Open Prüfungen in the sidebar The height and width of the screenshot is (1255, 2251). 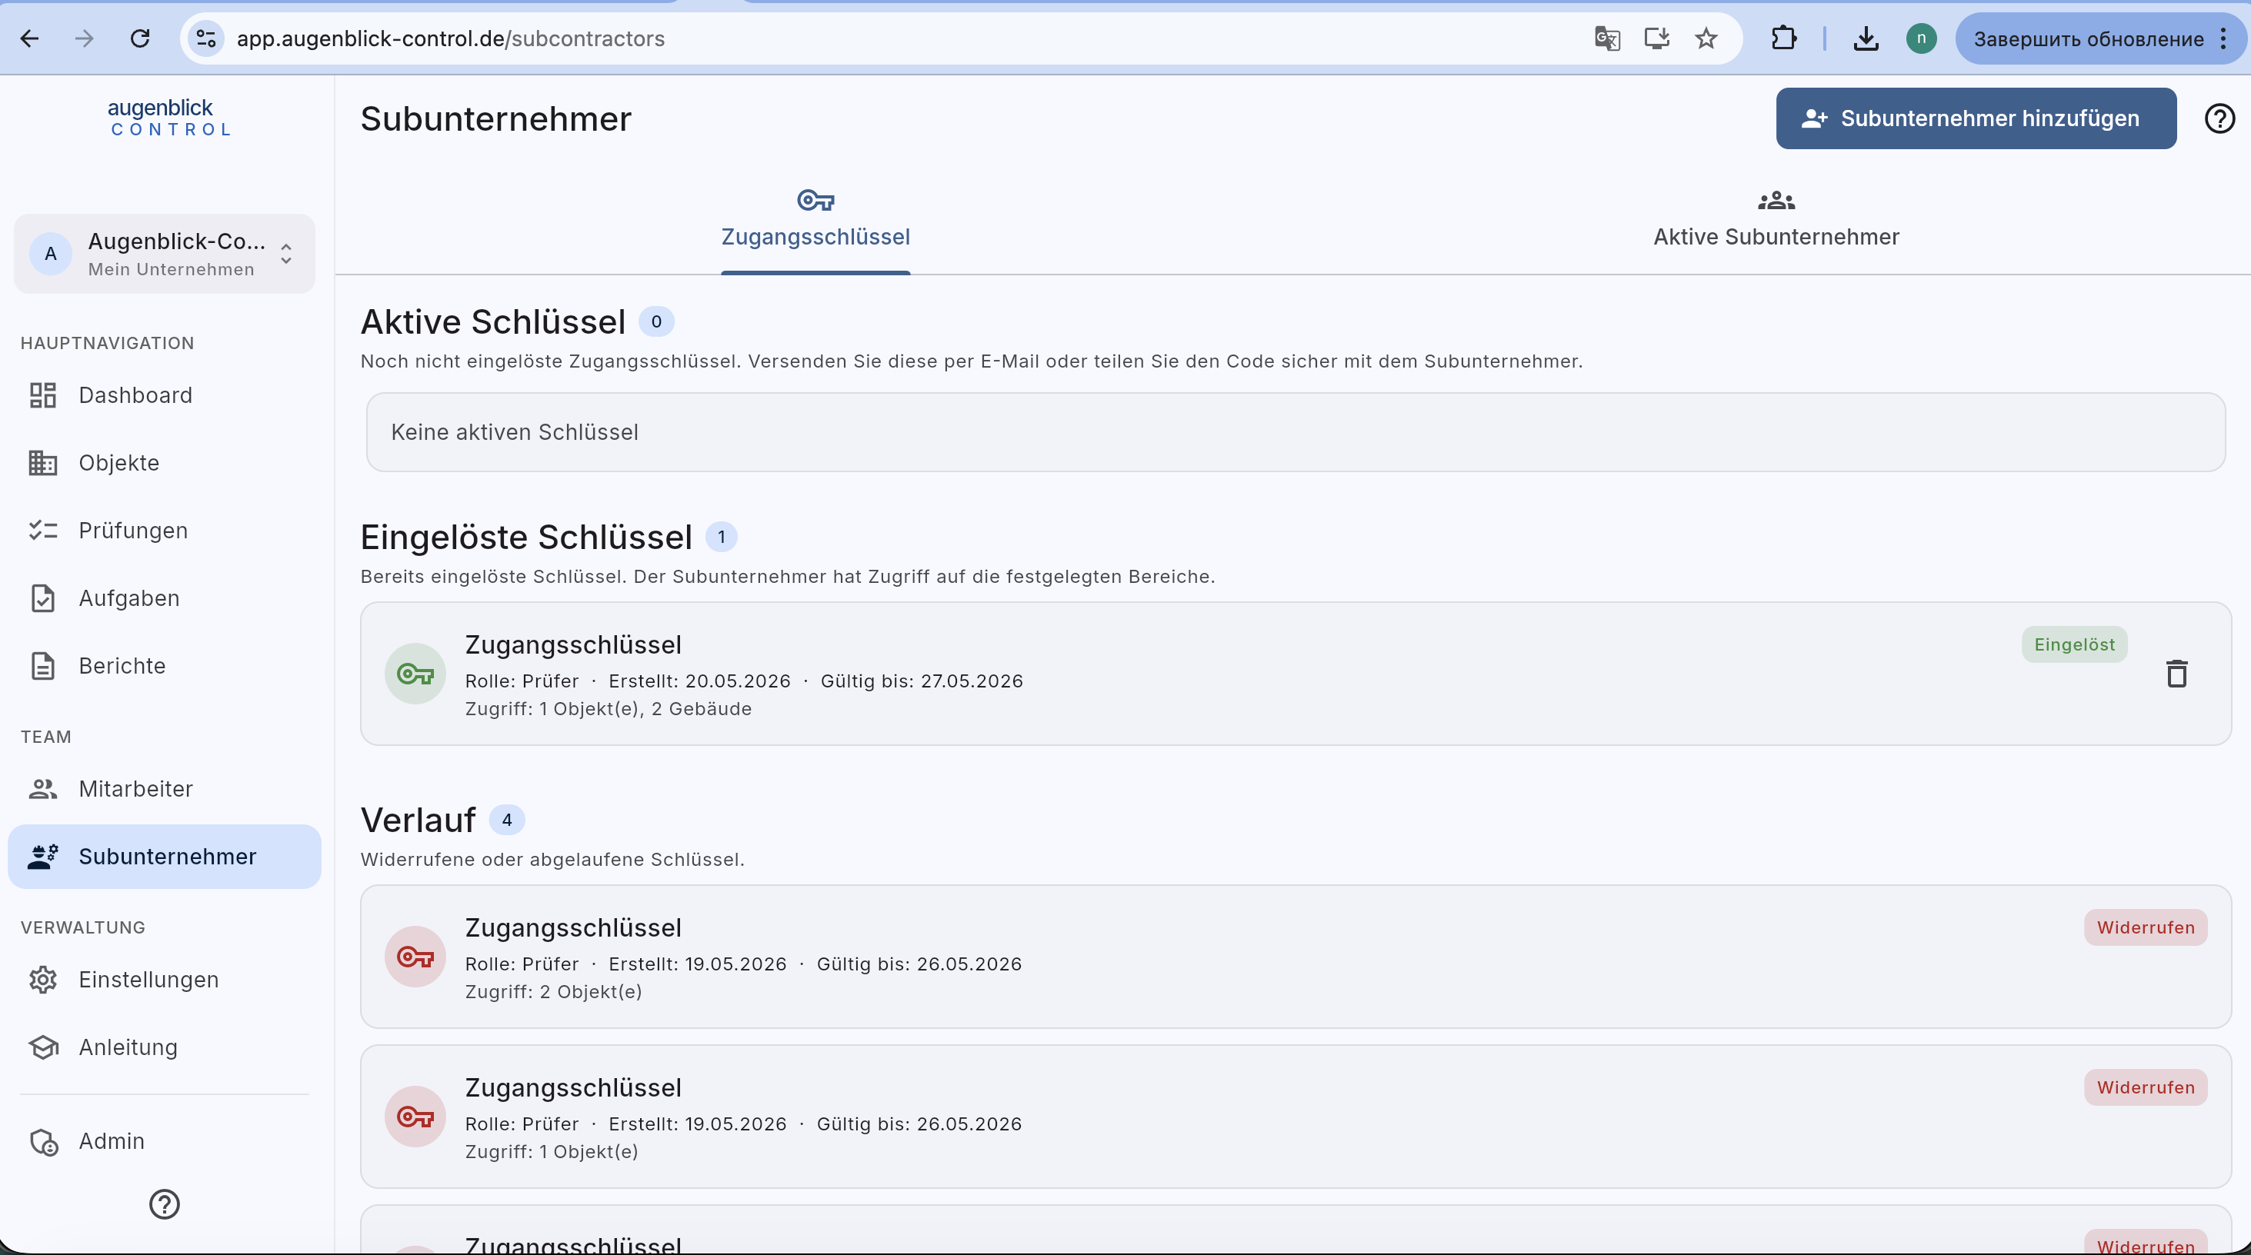pyautogui.click(x=165, y=531)
